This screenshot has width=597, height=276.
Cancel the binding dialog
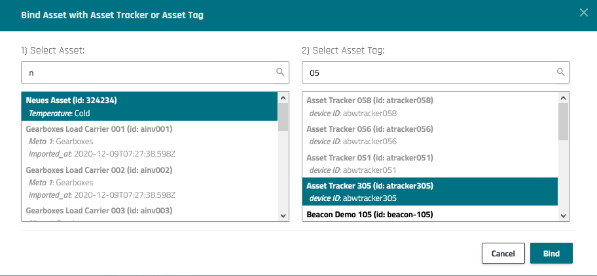[x=503, y=253]
